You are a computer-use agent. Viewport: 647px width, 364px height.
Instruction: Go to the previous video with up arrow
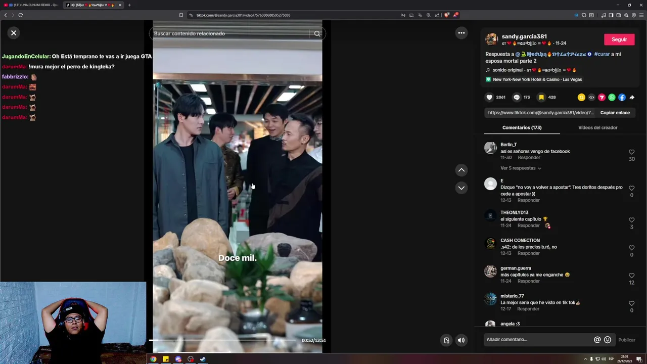(x=461, y=170)
